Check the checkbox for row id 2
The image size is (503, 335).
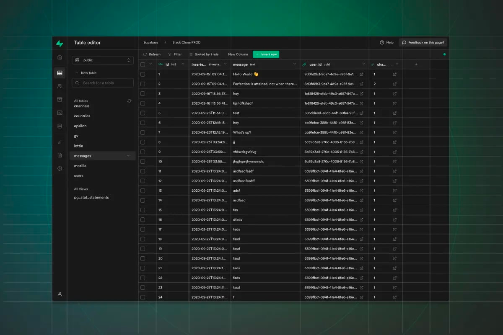click(143, 84)
